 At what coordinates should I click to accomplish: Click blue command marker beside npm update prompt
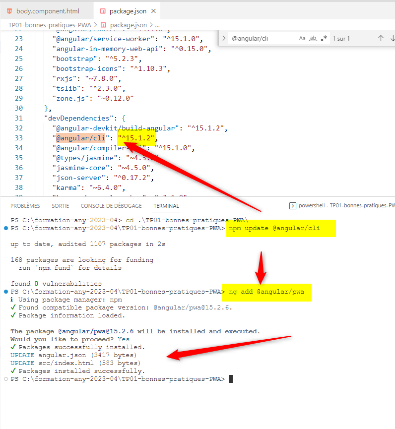pyautogui.click(x=6, y=228)
